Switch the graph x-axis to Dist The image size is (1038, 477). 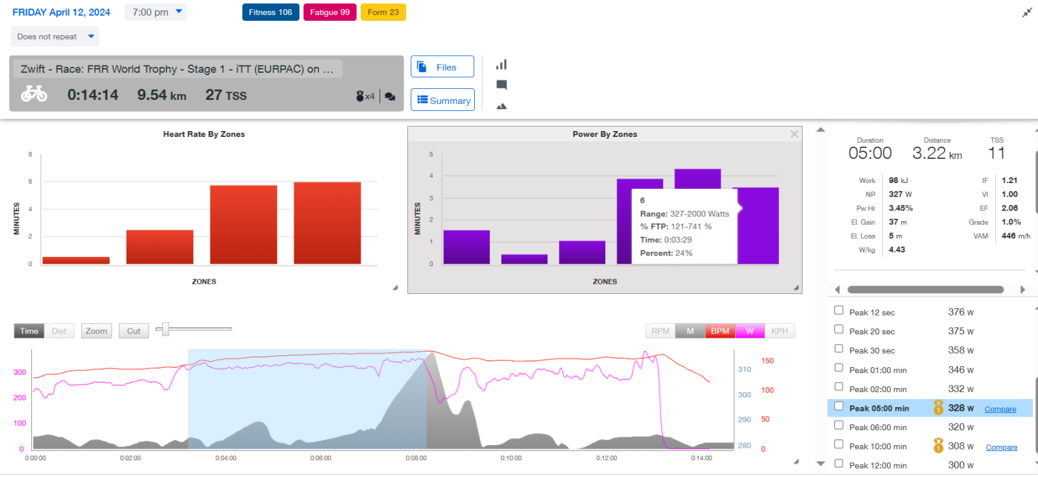pyautogui.click(x=59, y=331)
